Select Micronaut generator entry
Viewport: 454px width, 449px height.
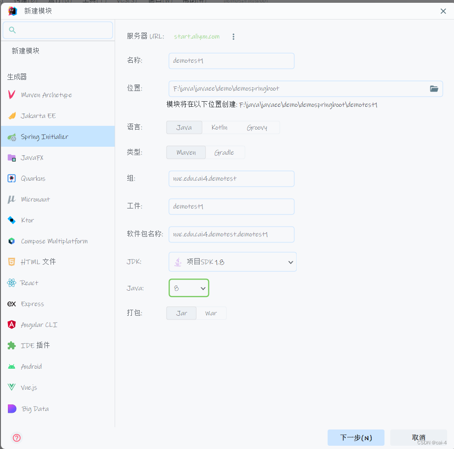tap(58, 199)
